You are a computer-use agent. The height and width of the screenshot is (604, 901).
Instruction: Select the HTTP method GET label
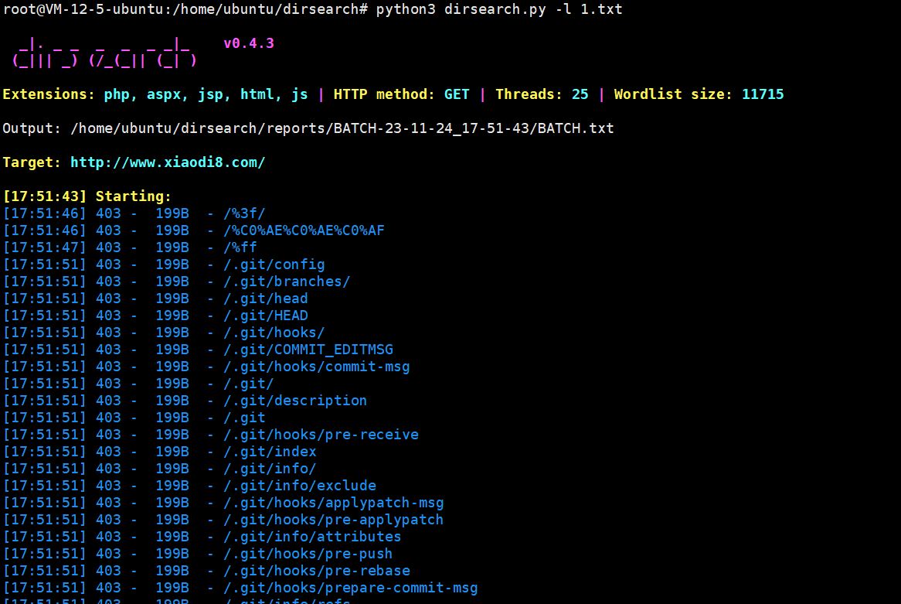coord(456,94)
